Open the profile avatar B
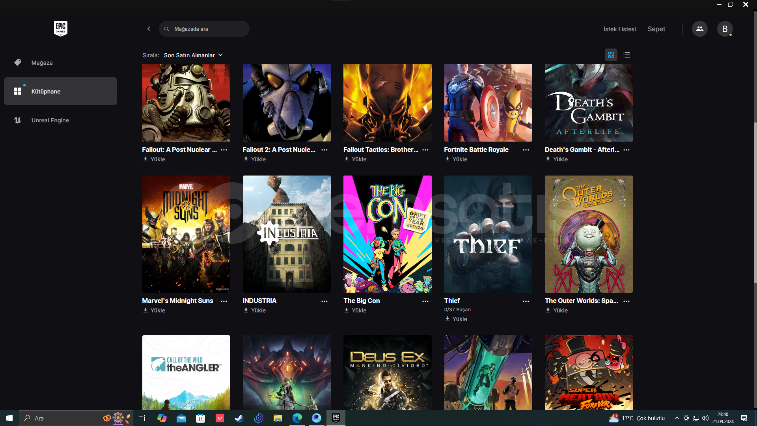 pyautogui.click(x=725, y=29)
